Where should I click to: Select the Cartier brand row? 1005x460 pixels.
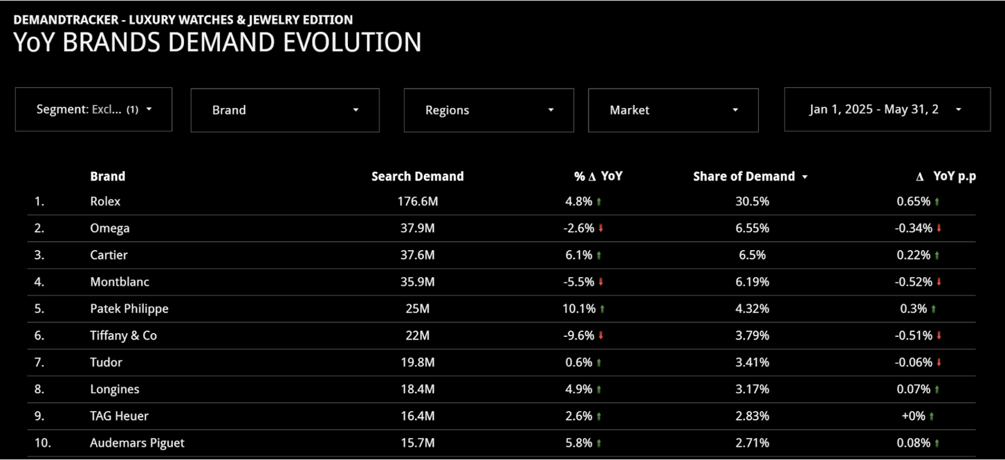[x=501, y=255]
